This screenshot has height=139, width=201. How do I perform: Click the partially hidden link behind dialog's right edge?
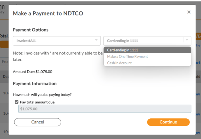(x=198, y=45)
